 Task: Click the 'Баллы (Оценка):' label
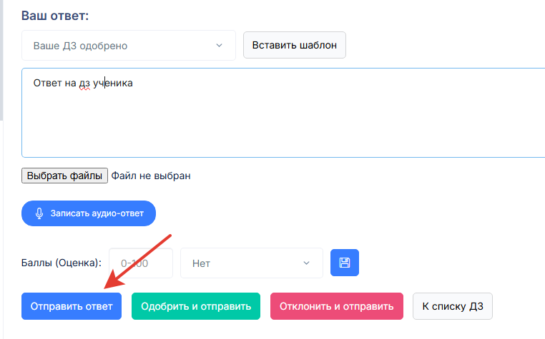[x=62, y=263]
